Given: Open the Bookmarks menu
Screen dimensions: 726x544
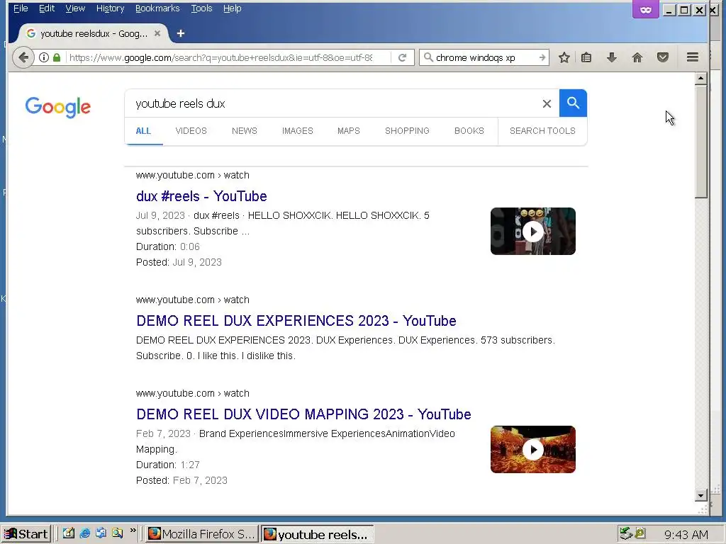Looking at the screenshot, I should click(x=157, y=8).
